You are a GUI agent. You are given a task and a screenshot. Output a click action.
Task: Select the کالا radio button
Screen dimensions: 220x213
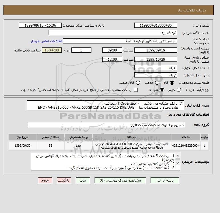172,83
